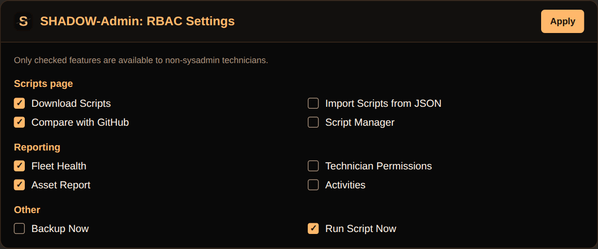Click the Apply button
The width and height of the screenshot is (598, 249).
pyautogui.click(x=563, y=21)
